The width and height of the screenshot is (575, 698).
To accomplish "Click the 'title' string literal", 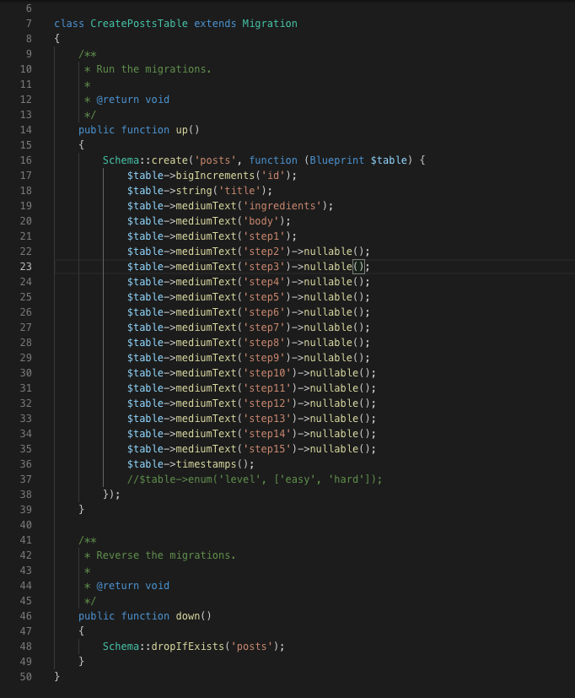I will click(239, 191).
